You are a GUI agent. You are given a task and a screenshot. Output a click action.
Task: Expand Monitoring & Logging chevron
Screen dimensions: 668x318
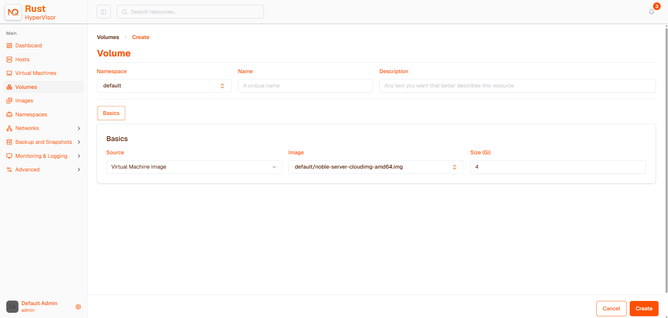pyautogui.click(x=79, y=156)
